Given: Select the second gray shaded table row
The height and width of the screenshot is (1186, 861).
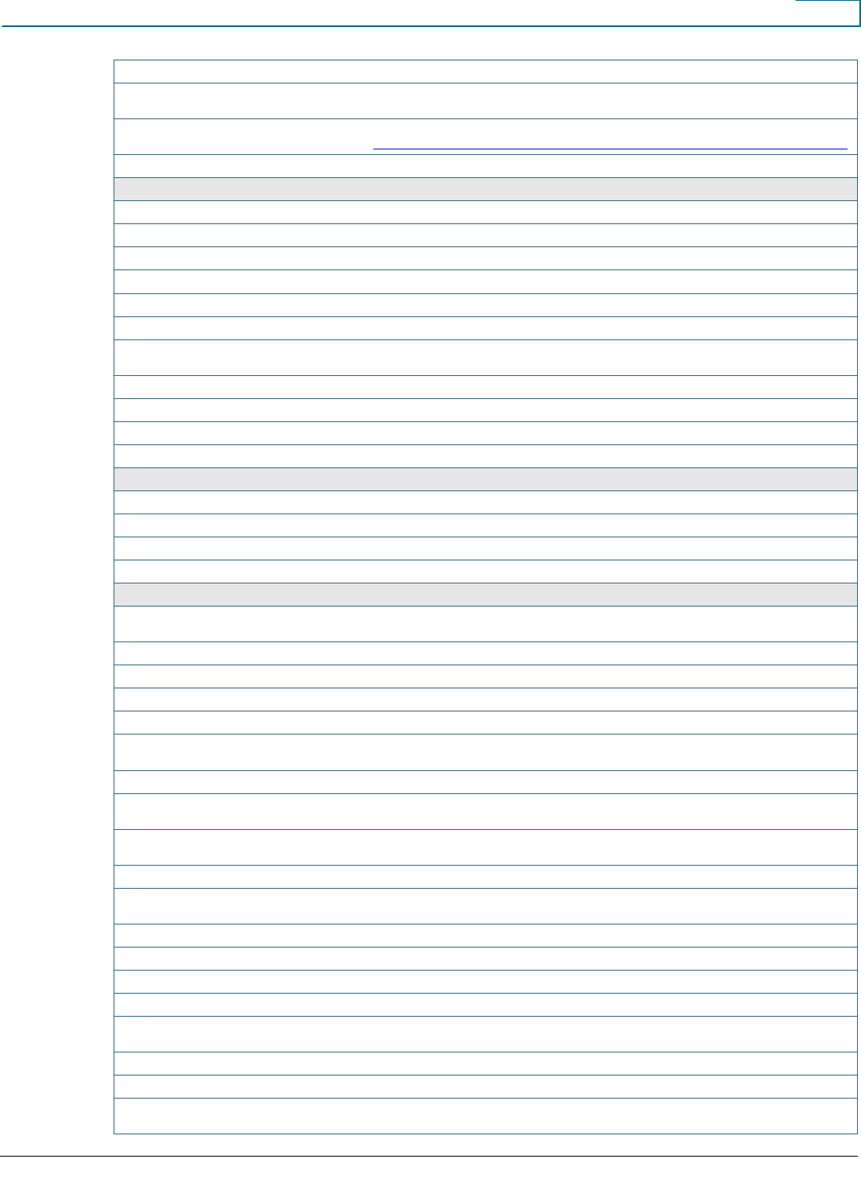Looking at the screenshot, I should (485, 479).
